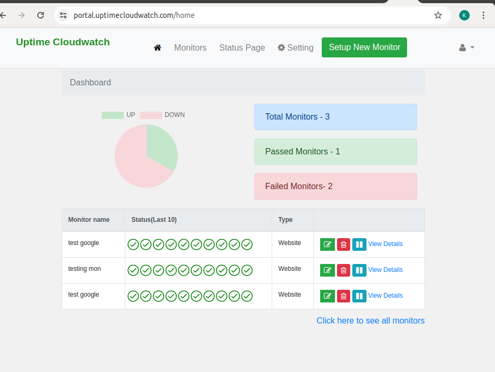Pause the testing mon monitor
The width and height of the screenshot is (495, 372).
[x=359, y=270]
